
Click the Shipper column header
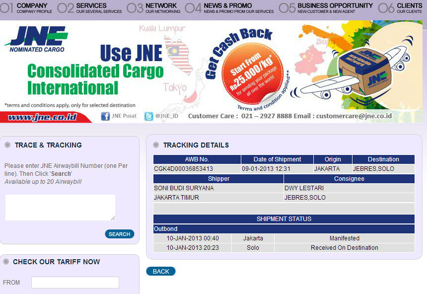pyautogui.click(x=218, y=179)
